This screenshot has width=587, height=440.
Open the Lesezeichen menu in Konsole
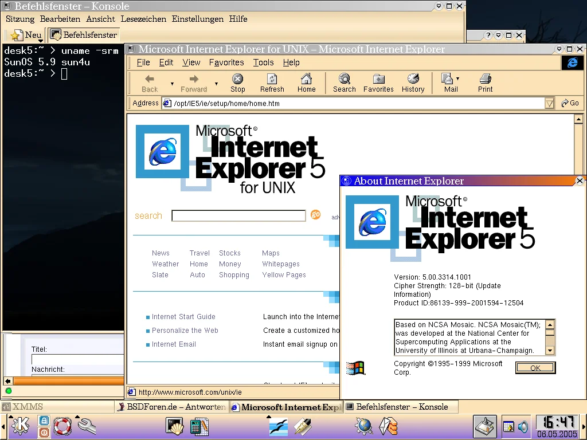[143, 19]
